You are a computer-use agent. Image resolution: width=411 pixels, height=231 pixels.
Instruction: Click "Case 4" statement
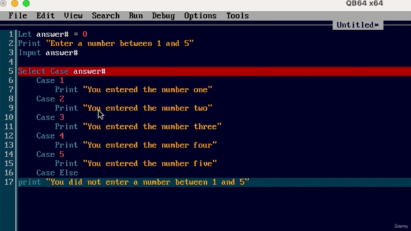[x=50, y=136]
